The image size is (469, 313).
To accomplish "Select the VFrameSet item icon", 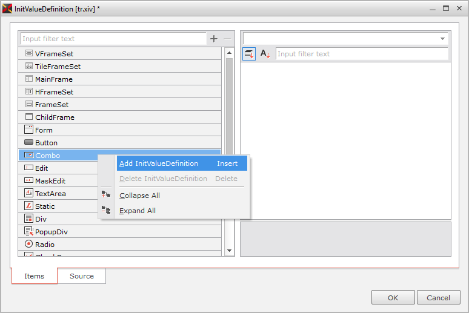I will pyautogui.click(x=28, y=53).
